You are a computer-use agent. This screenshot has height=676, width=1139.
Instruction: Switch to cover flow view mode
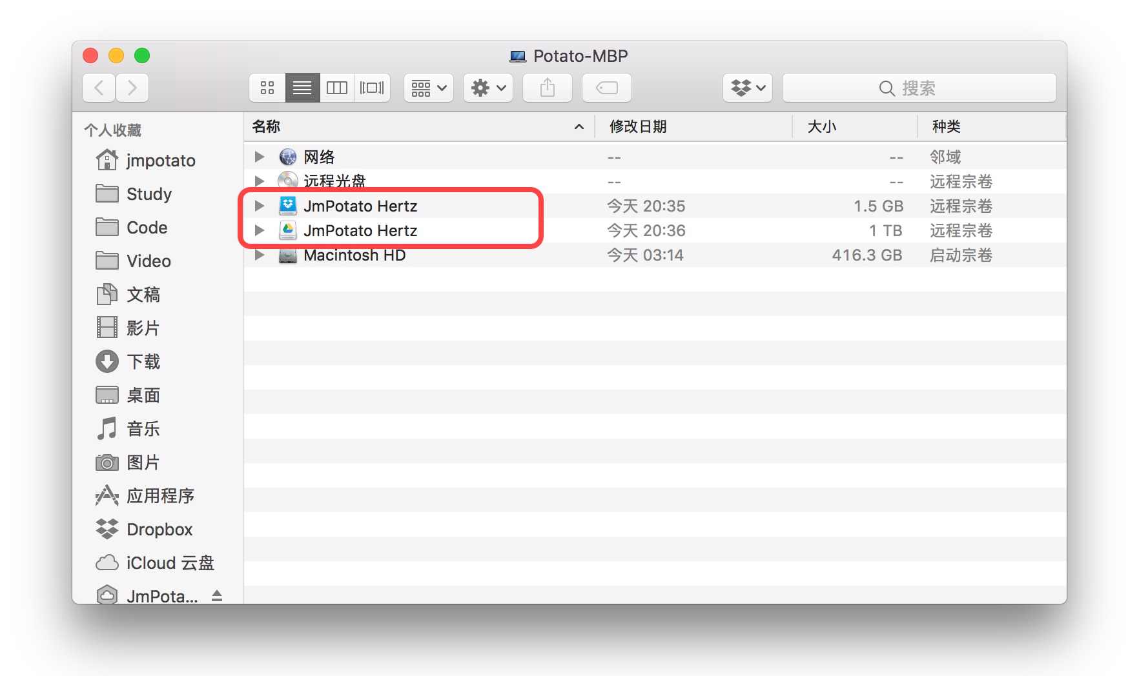pyautogui.click(x=372, y=88)
